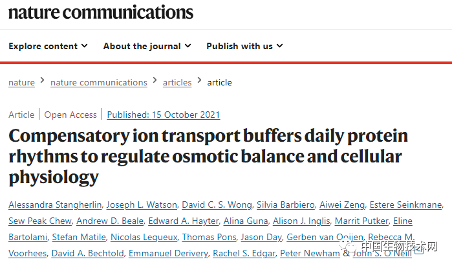Open nature communications breadcrumb link

[x=98, y=82]
